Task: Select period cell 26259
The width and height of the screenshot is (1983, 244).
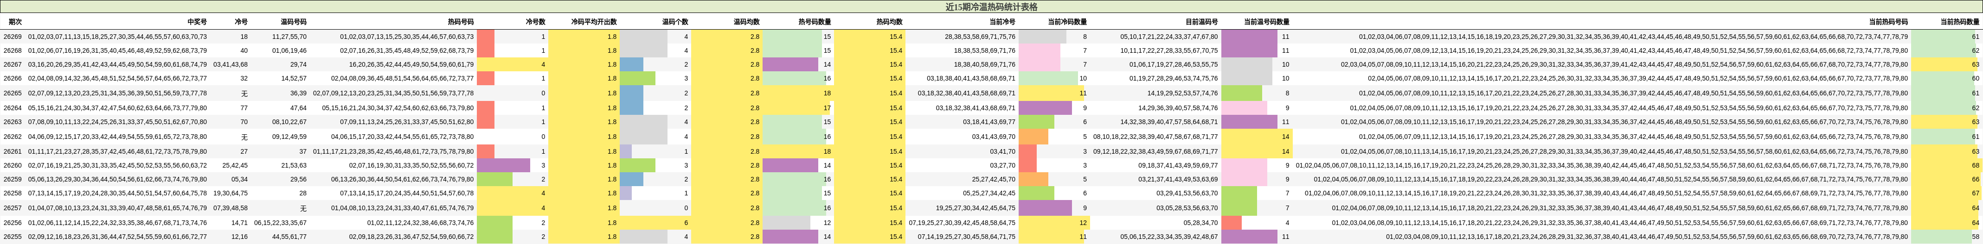Action: 13,180
